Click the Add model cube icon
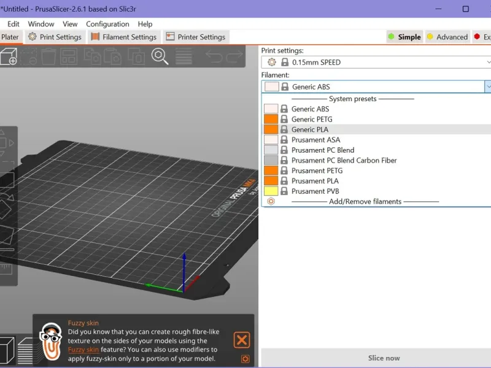Image resolution: width=491 pixels, height=368 pixels. pos(8,56)
